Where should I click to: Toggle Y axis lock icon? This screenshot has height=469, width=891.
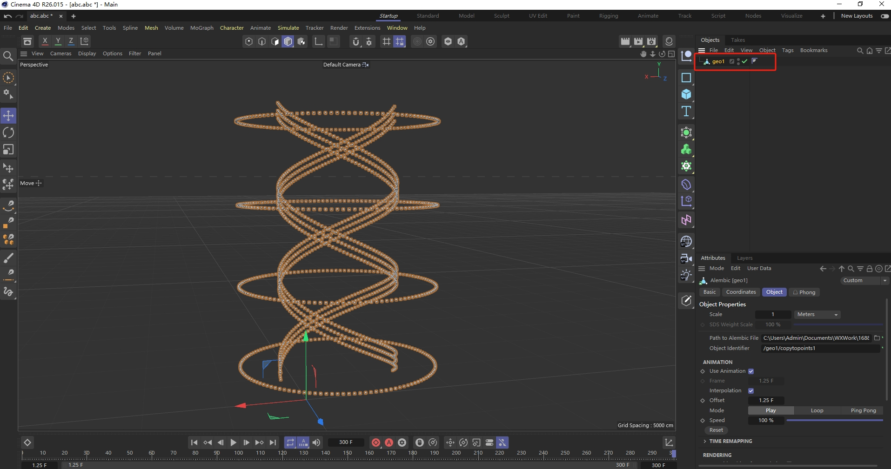[58, 41]
